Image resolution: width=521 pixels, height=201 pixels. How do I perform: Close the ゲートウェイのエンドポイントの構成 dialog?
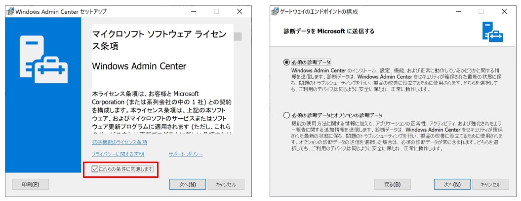[x=504, y=11]
